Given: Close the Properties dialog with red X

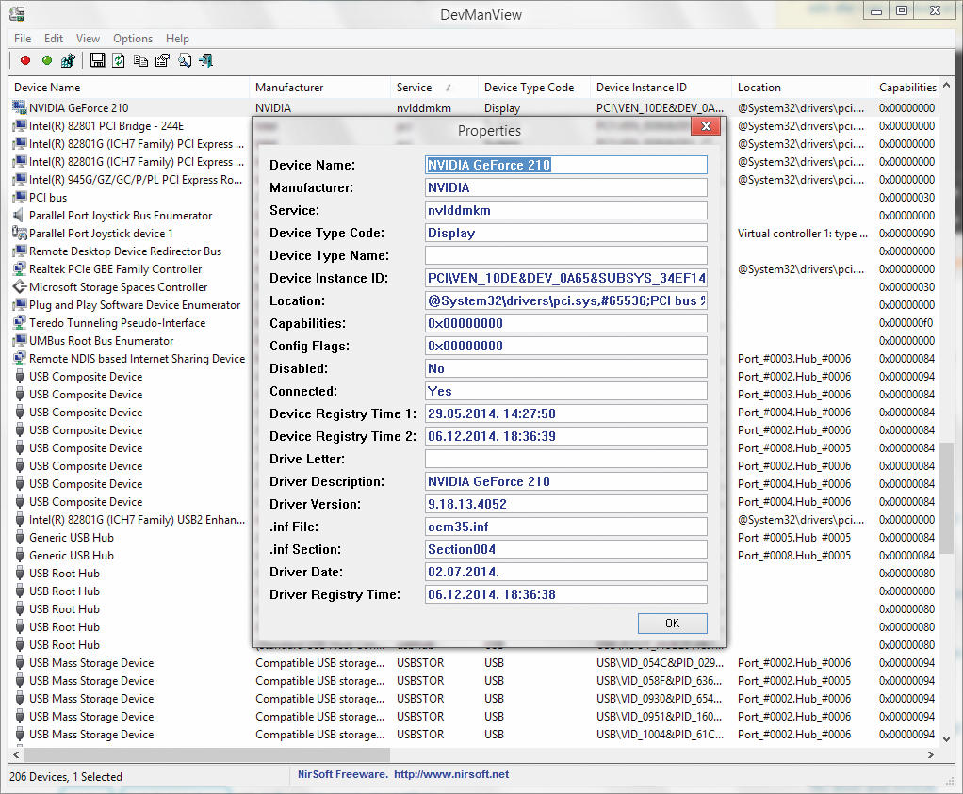Looking at the screenshot, I should (x=707, y=126).
